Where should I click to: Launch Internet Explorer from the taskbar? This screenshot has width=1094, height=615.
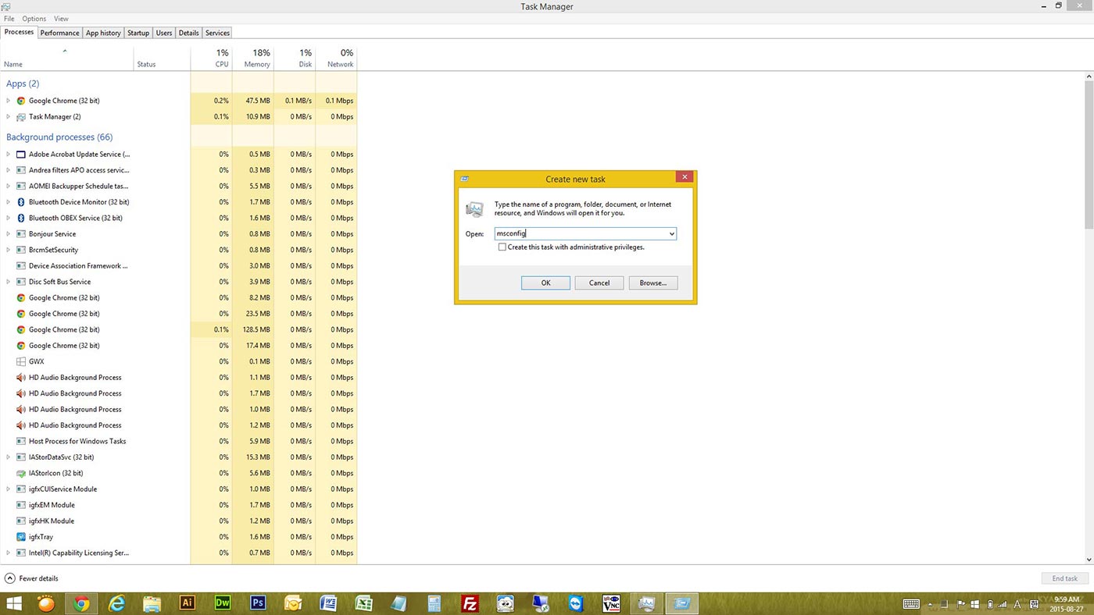click(116, 603)
